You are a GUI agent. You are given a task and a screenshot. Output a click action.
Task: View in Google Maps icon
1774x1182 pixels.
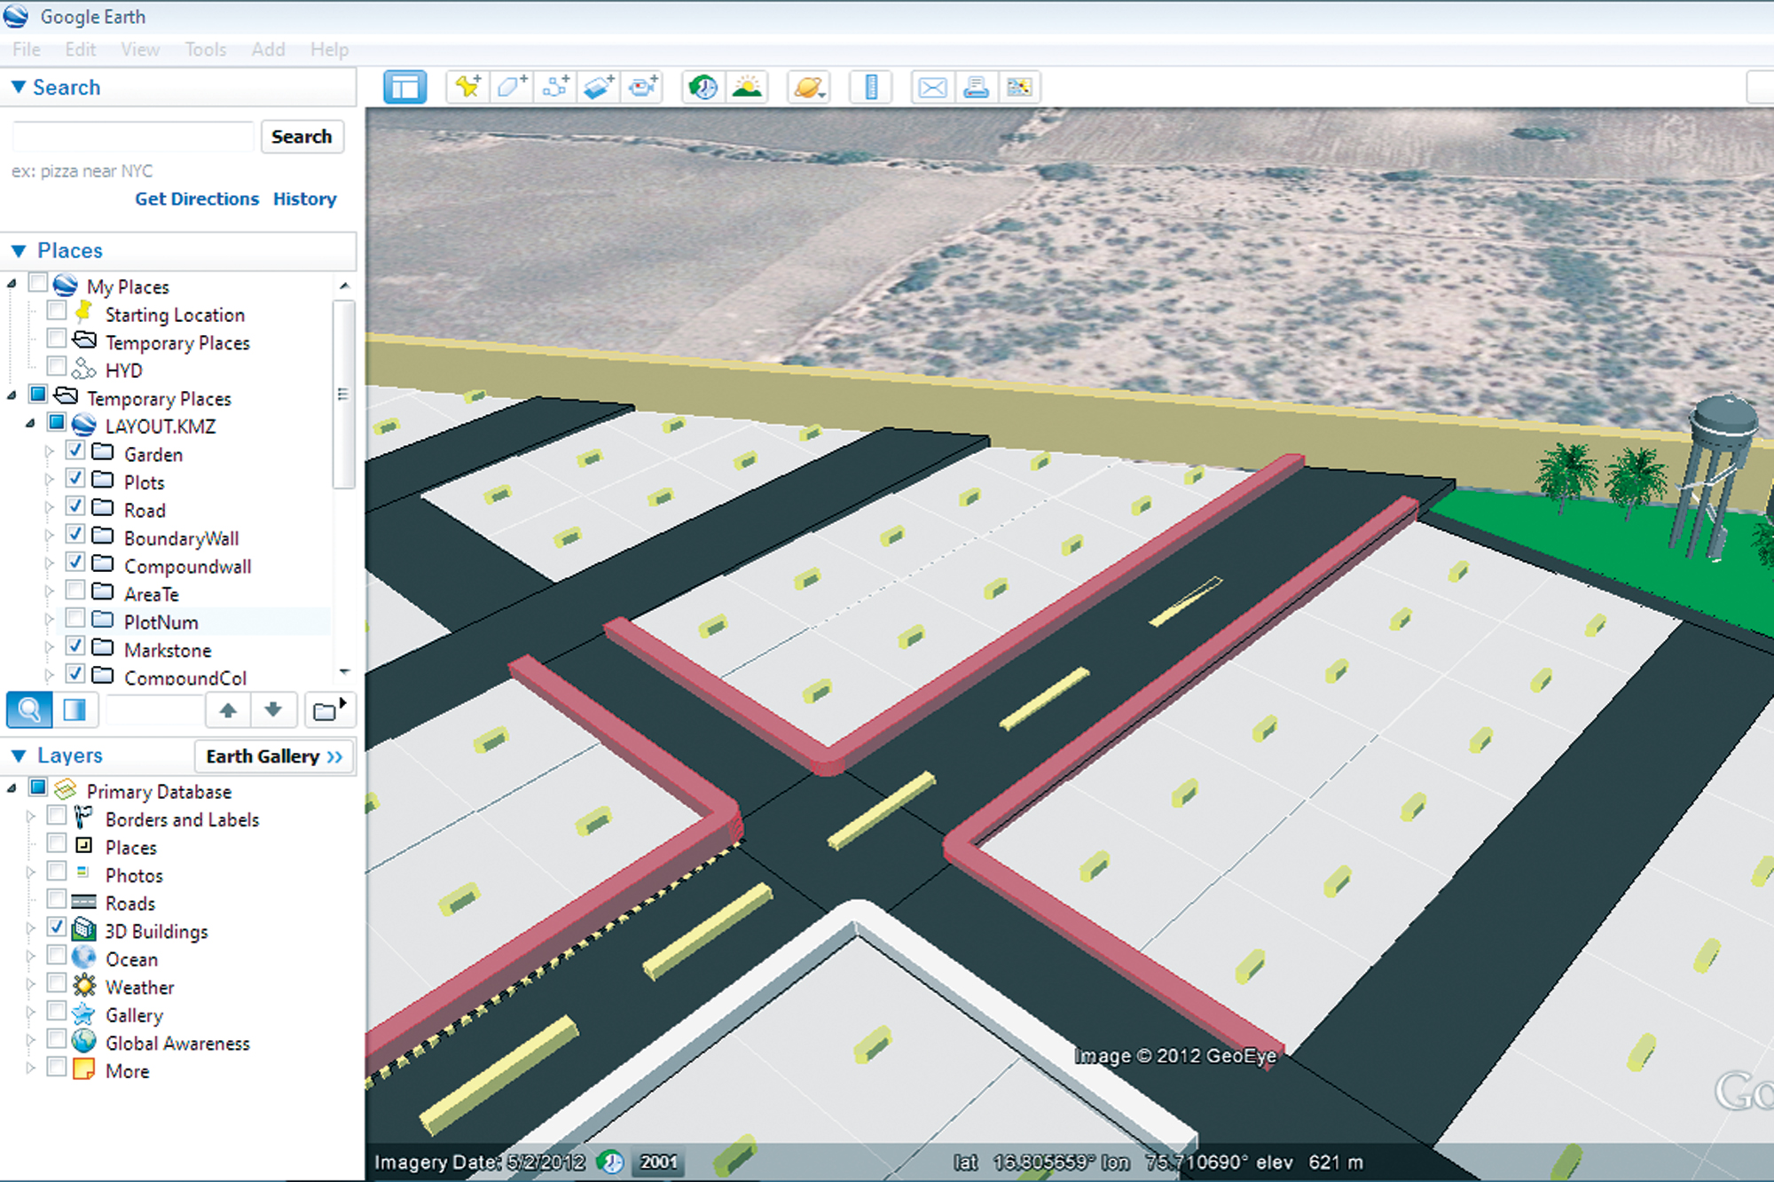tap(1019, 87)
